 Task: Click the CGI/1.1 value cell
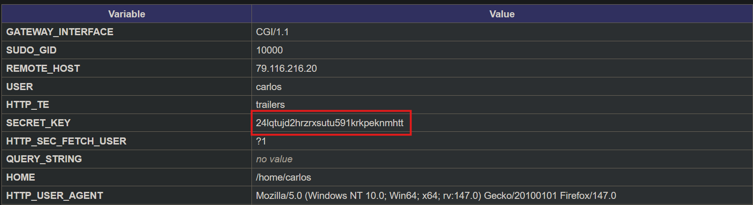272,32
